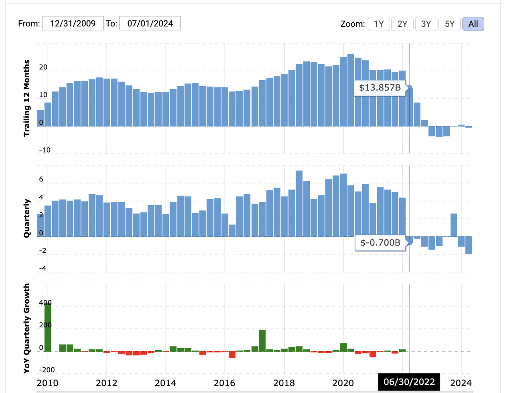Select the 1Y zoom range button
The width and height of the screenshot is (513, 393).
click(379, 24)
